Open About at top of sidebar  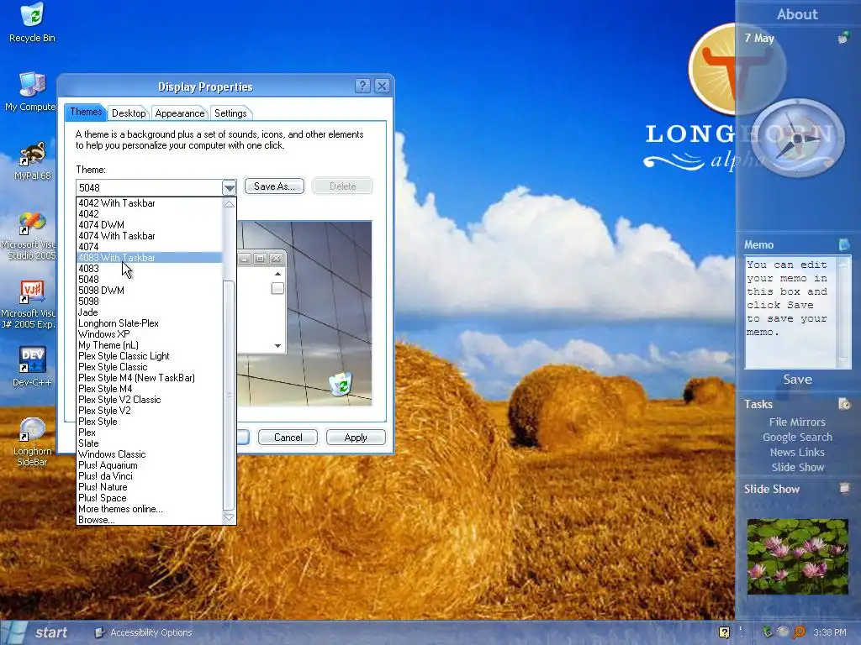[797, 14]
